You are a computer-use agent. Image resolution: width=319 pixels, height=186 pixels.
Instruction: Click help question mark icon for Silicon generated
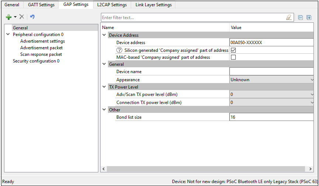coord(119,50)
